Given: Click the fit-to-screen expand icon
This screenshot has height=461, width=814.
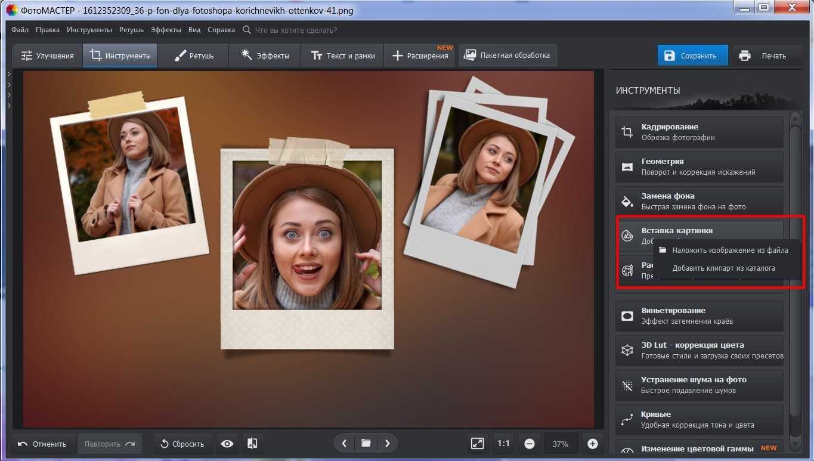Looking at the screenshot, I should click(477, 444).
